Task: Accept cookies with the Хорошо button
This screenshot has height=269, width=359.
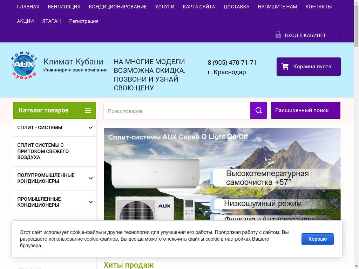Action: [317, 239]
